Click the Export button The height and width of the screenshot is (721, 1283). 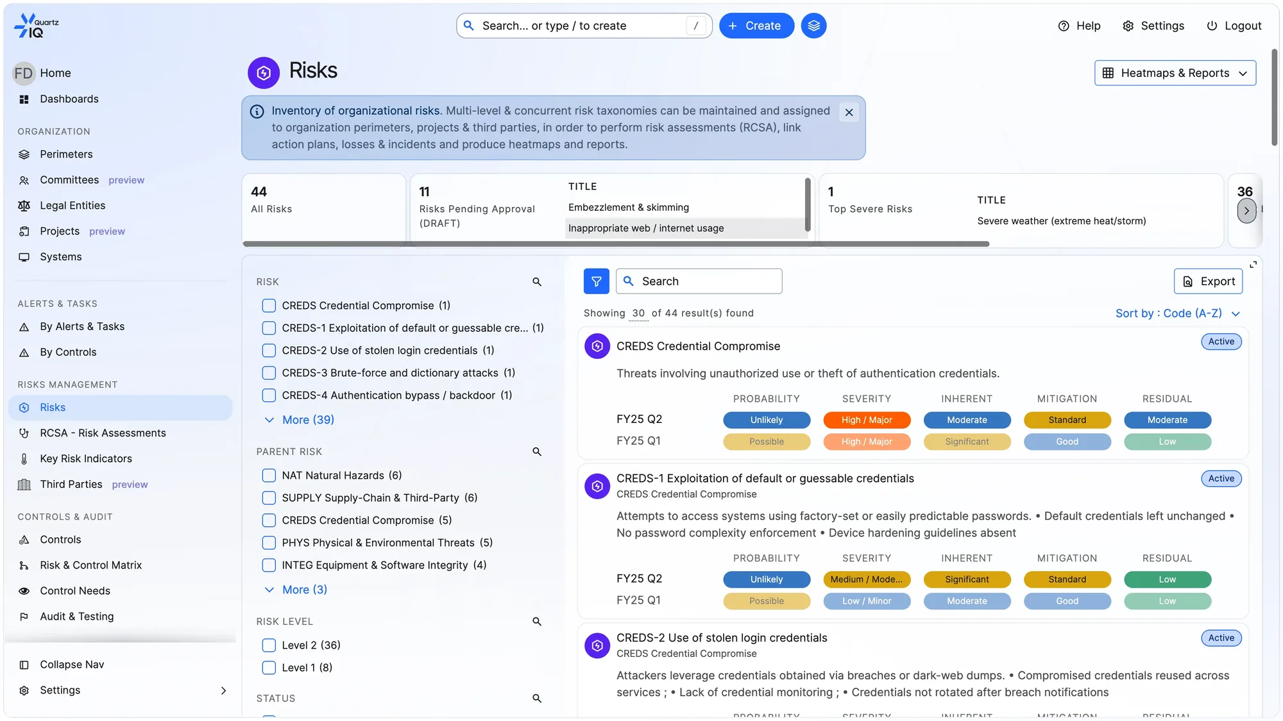tap(1208, 281)
